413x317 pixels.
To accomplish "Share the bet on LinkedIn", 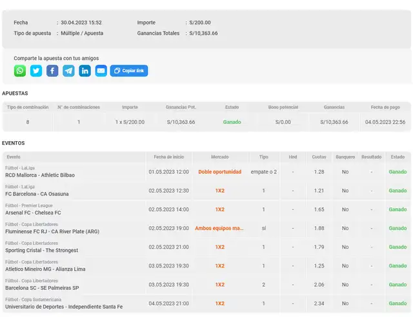I will [x=85, y=71].
